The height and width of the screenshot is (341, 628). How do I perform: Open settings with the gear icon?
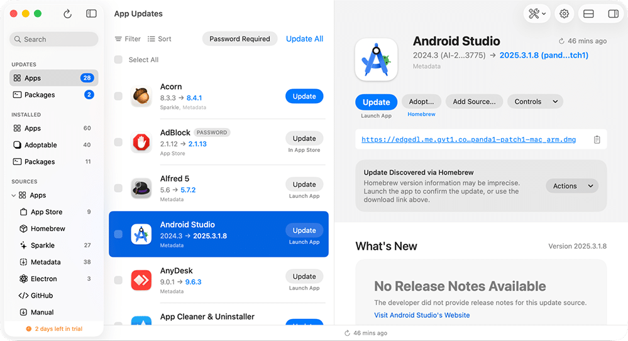pyautogui.click(x=565, y=14)
